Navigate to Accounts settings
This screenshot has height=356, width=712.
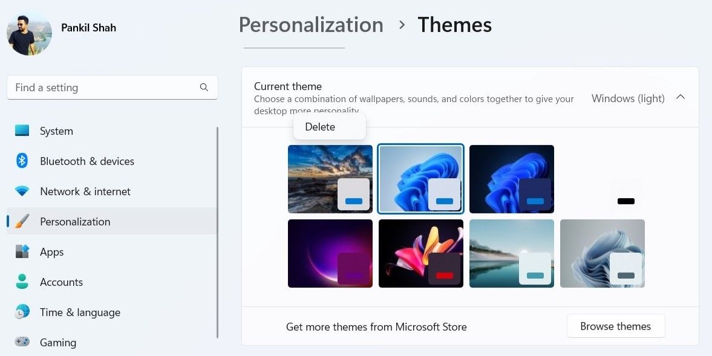111,282
